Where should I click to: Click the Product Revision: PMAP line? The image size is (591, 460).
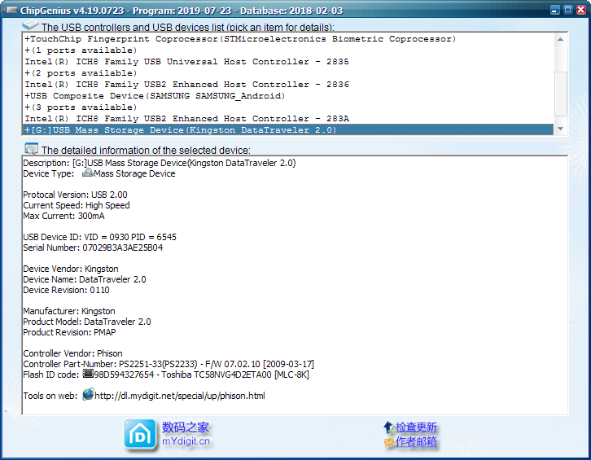tap(70, 332)
